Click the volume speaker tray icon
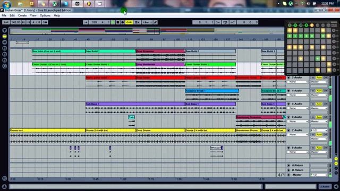The image size is (340, 191). coord(309,4)
